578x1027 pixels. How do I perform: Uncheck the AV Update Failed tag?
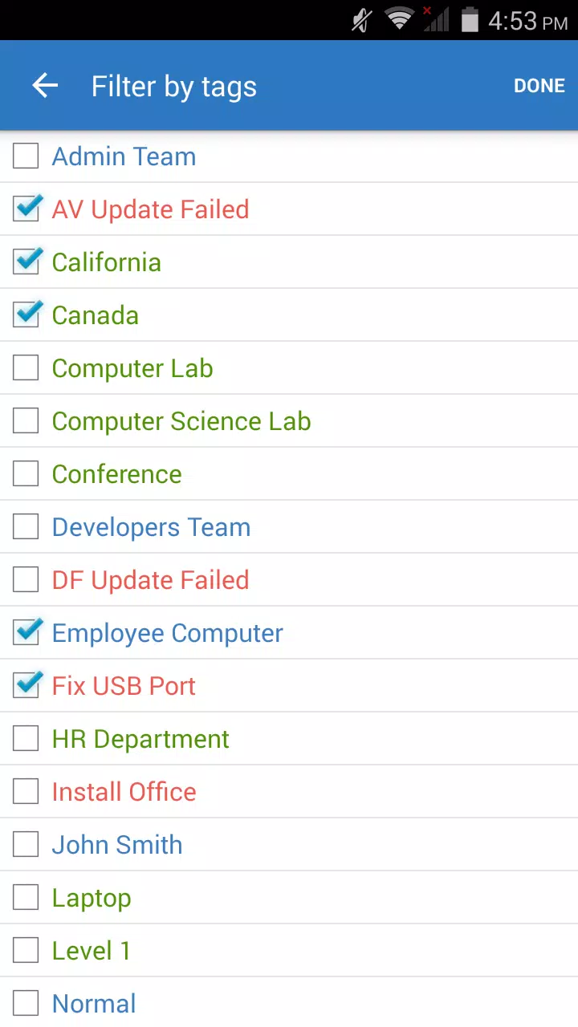click(27, 209)
